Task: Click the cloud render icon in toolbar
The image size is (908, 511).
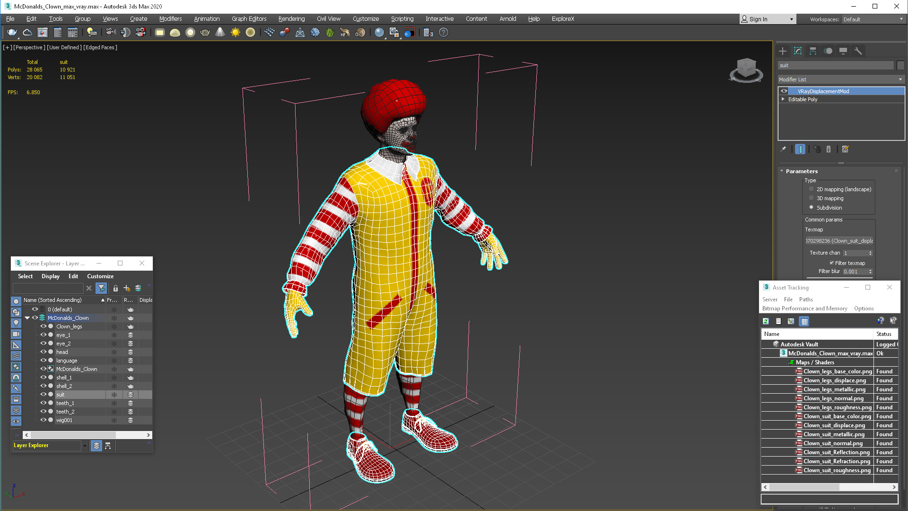Action: pos(27,33)
